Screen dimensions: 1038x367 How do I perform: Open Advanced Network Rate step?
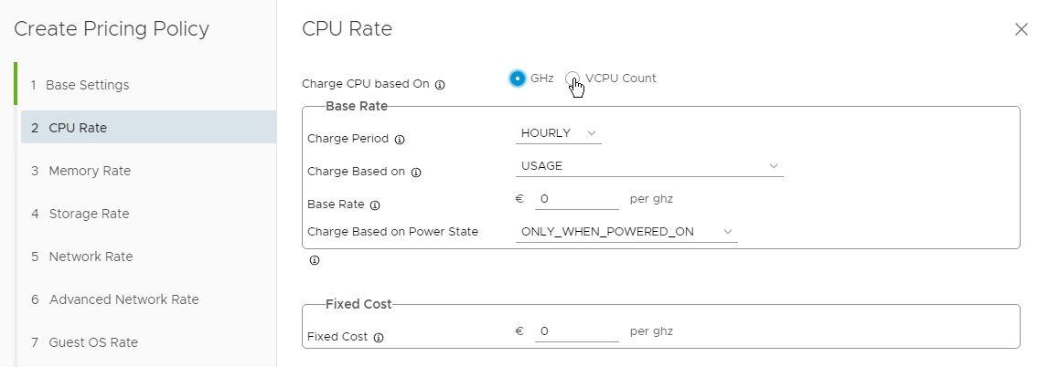[123, 299]
